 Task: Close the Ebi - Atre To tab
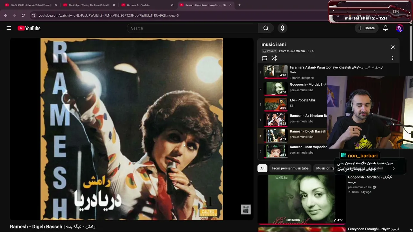click(x=172, y=5)
